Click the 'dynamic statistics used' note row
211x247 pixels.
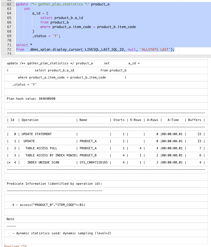coord(106,233)
